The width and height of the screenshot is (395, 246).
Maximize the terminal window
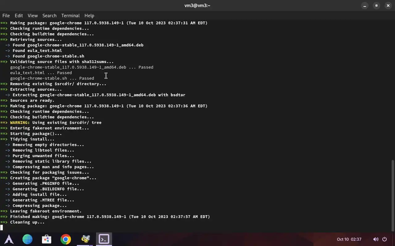[x=376, y=6]
